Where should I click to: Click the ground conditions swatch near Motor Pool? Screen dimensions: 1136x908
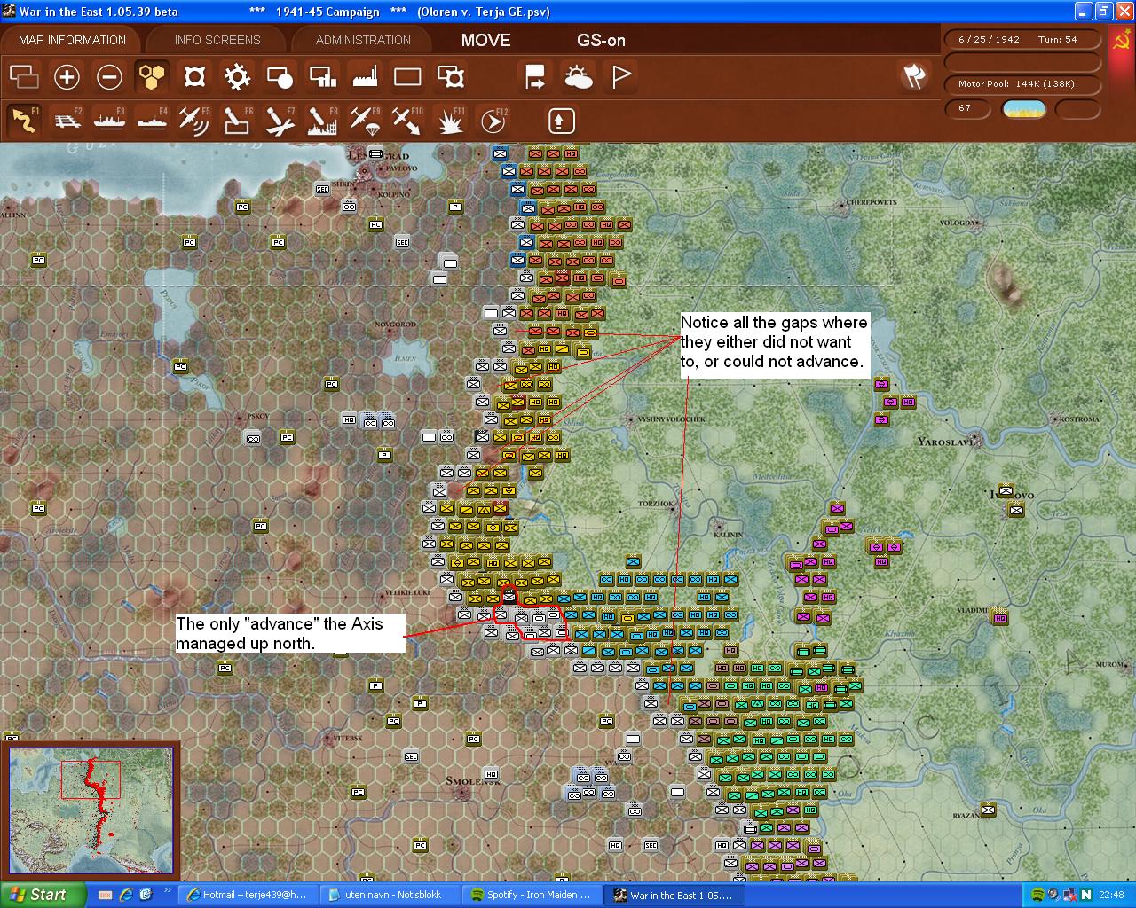[1024, 109]
